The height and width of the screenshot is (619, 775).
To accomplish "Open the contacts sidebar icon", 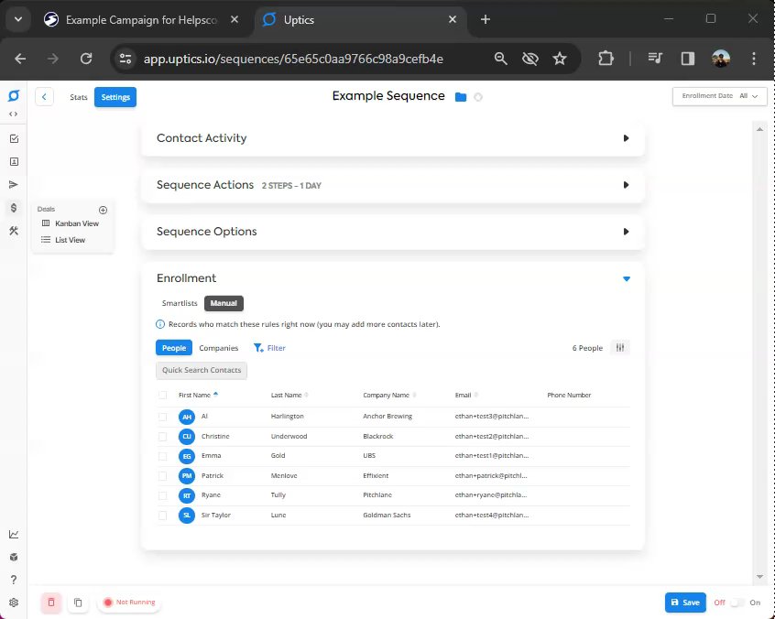I will [14, 161].
